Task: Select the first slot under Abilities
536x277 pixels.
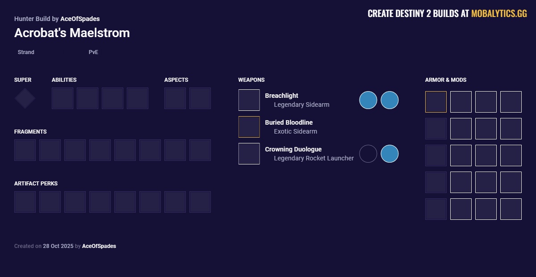Action: coord(63,98)
